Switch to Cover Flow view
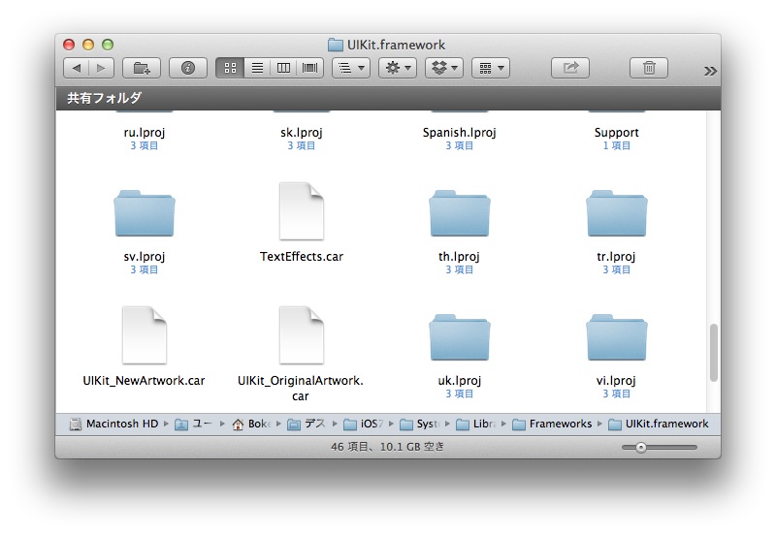 point(310,68)
